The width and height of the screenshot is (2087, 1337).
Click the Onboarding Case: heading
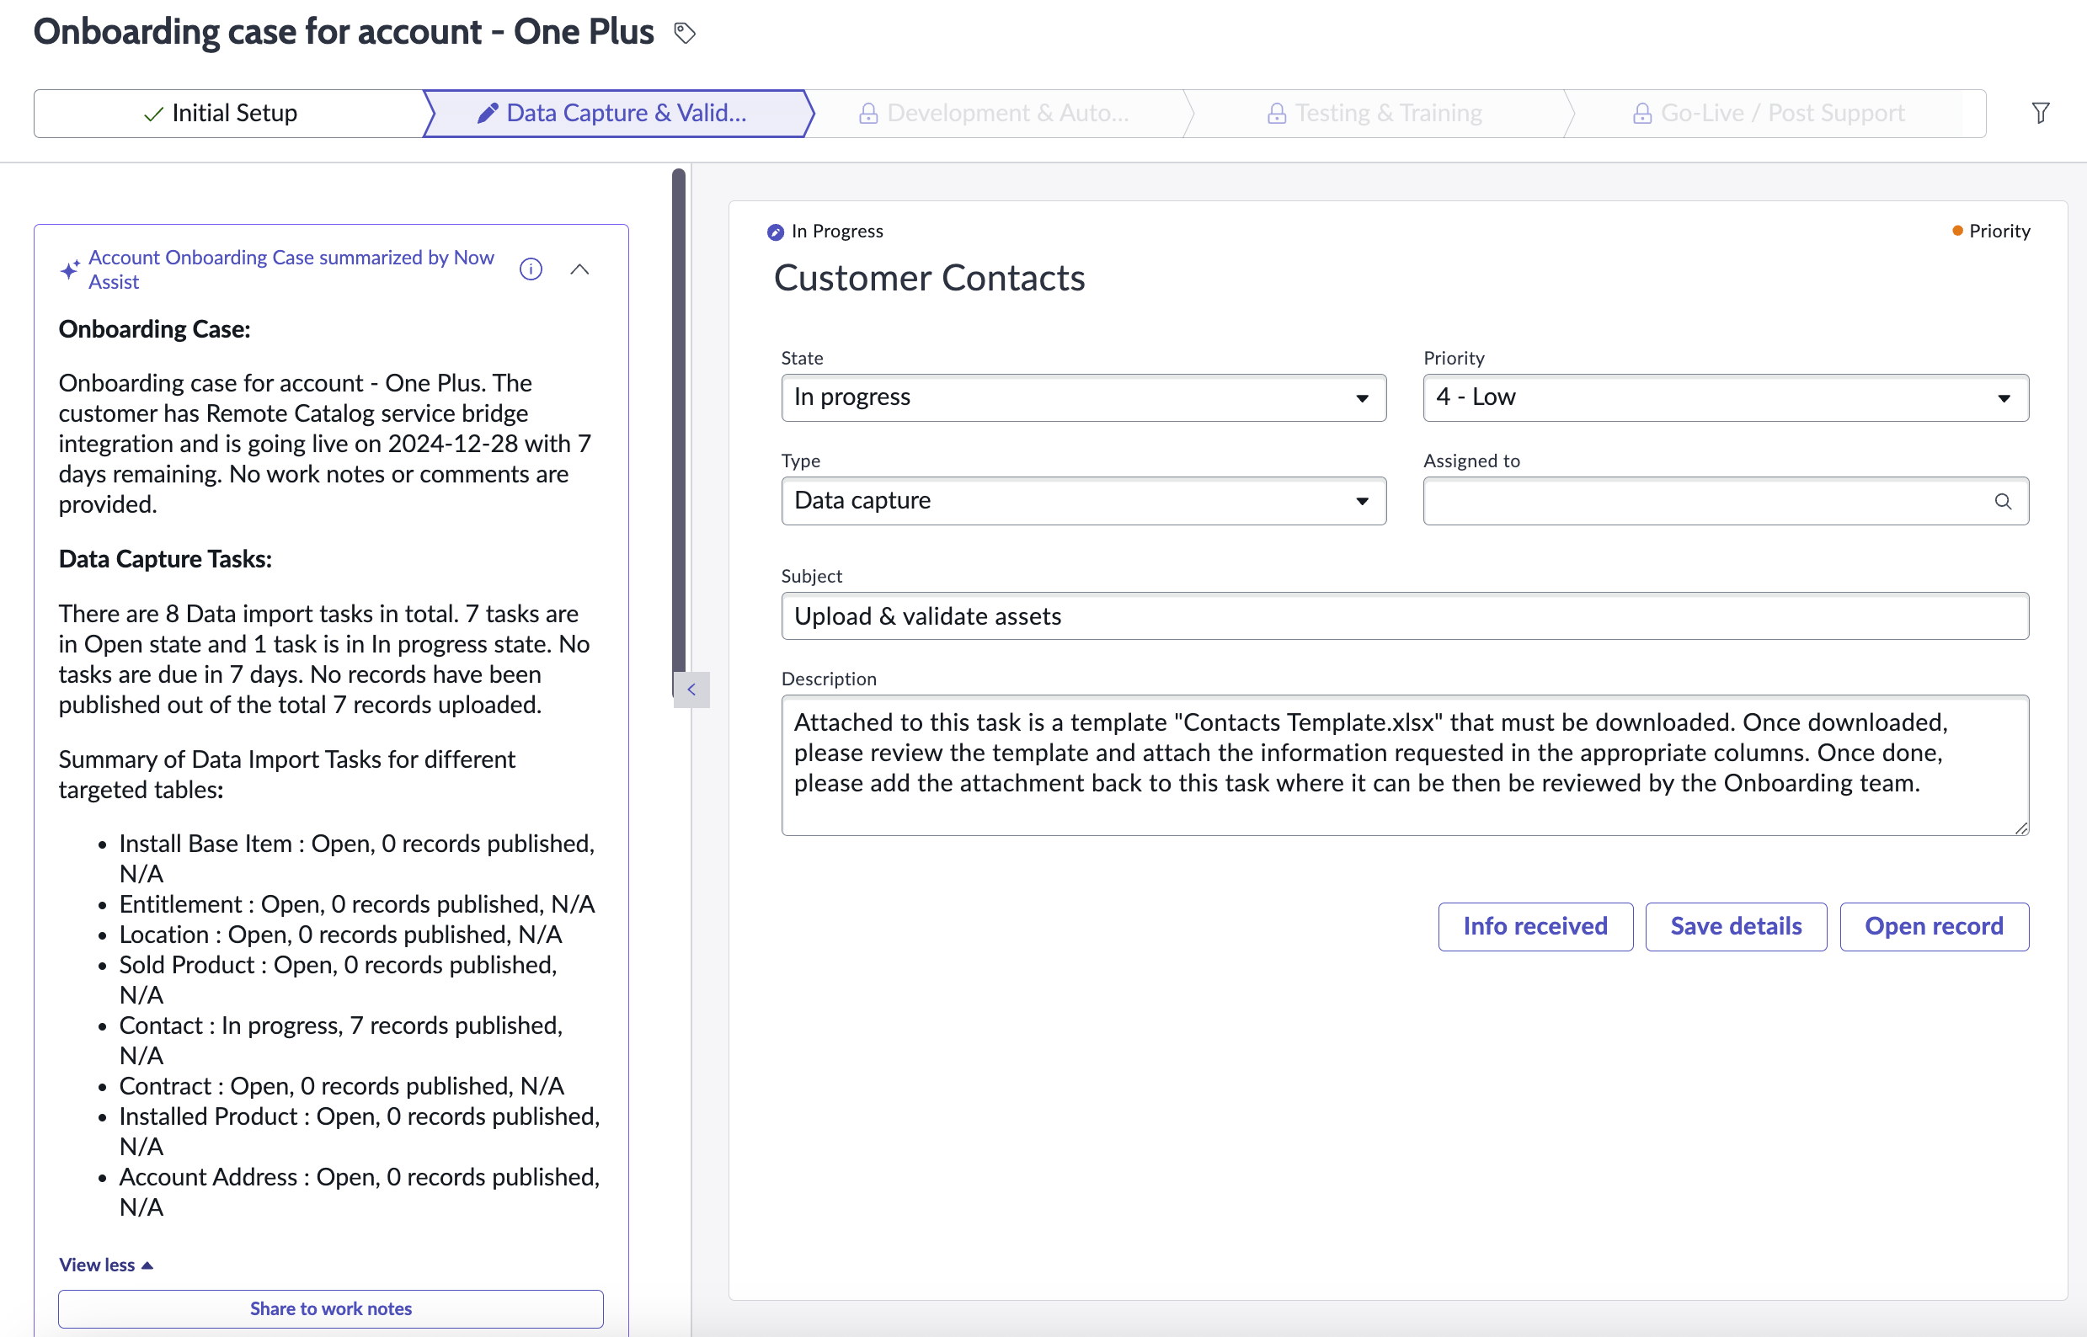(155, 330)
